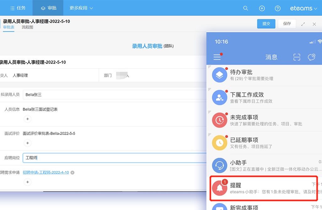Viewport: 322px width, 210px height.
Task: Add attachment under 人员信息 plus button
Action: coord(28,119)
